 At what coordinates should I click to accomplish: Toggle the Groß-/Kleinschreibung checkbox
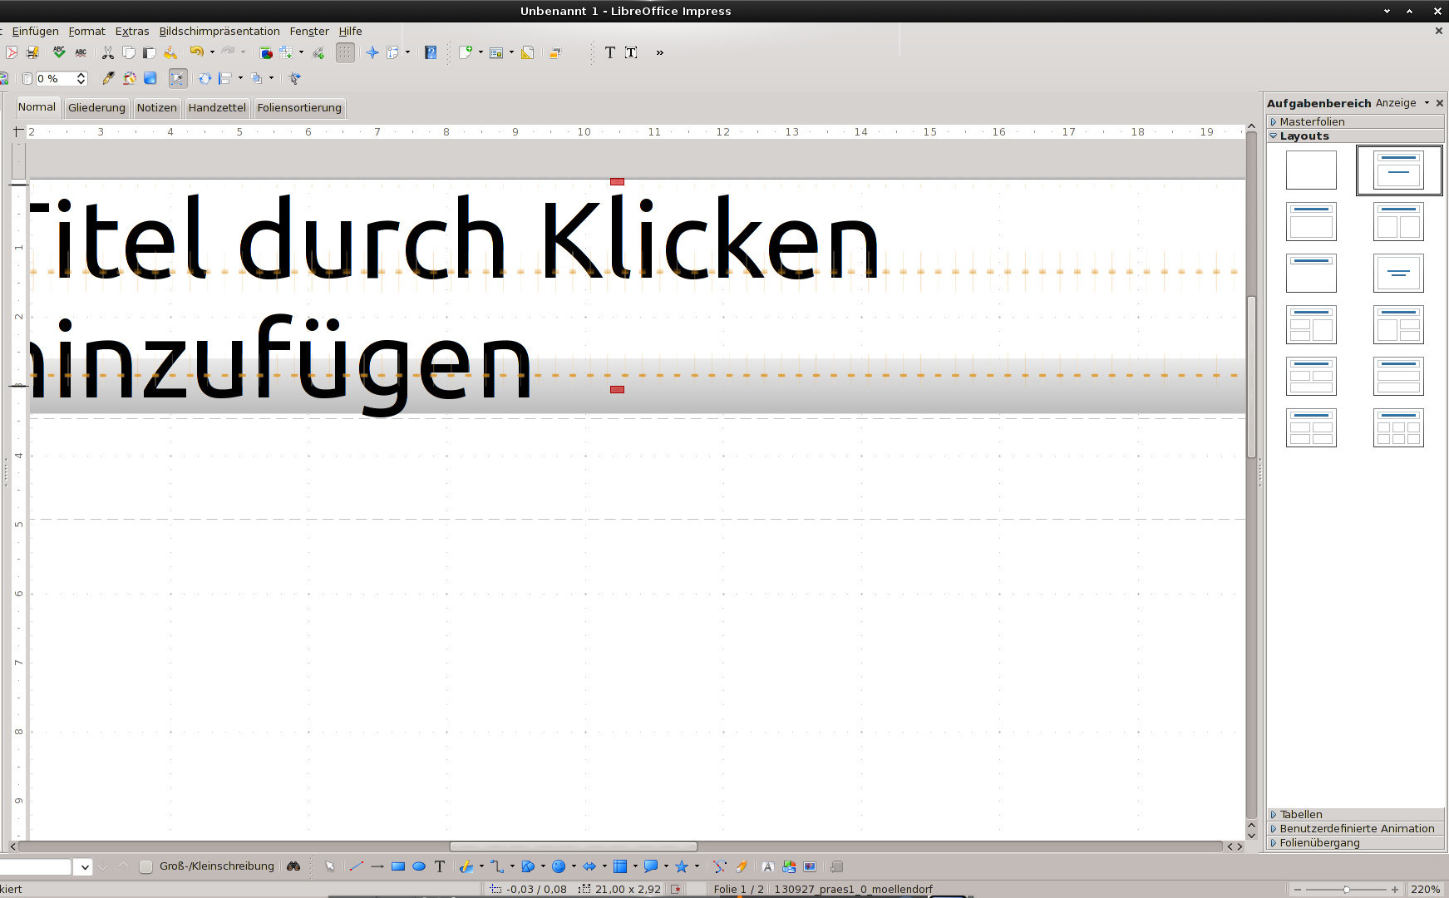tap(145, 866)
